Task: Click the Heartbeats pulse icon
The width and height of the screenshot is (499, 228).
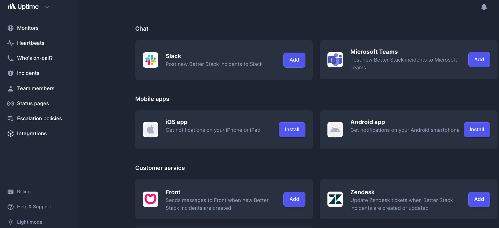Action: (10, 43)
